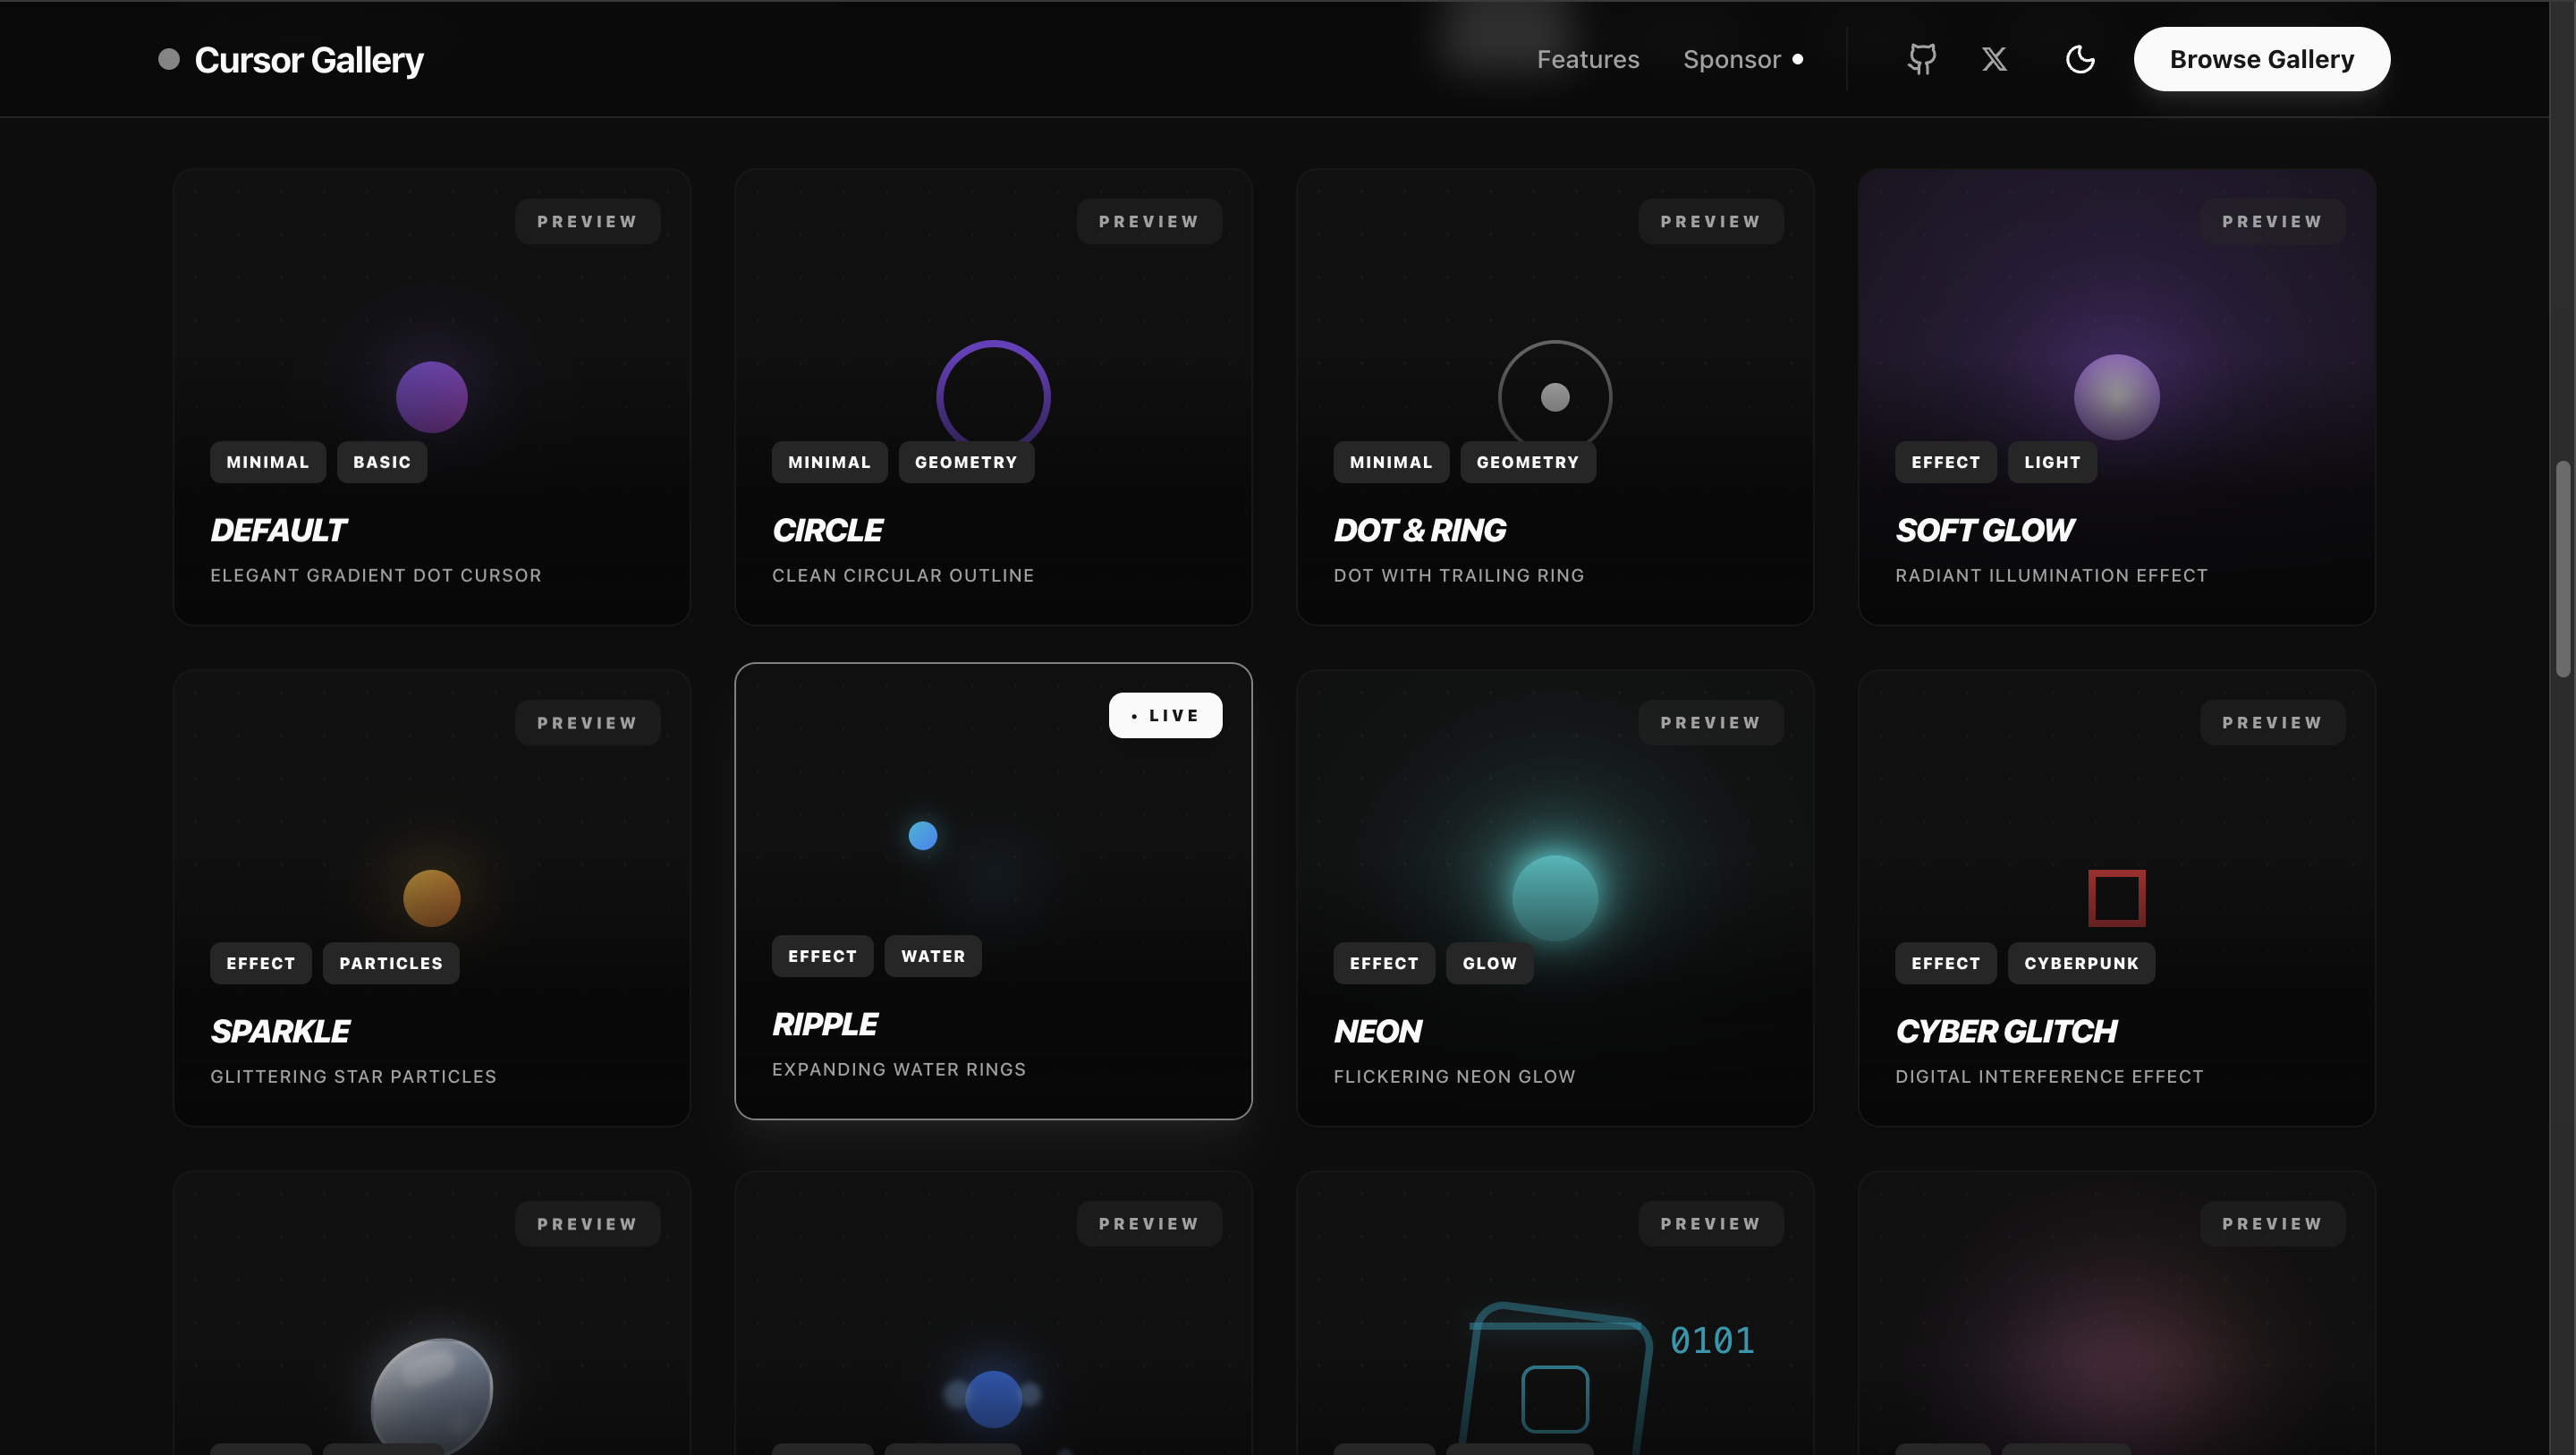Image resolution: width=2576 pixels, height=1455 pixels.
Task: Click Preview badge on Circle card
Action: 1149,221
